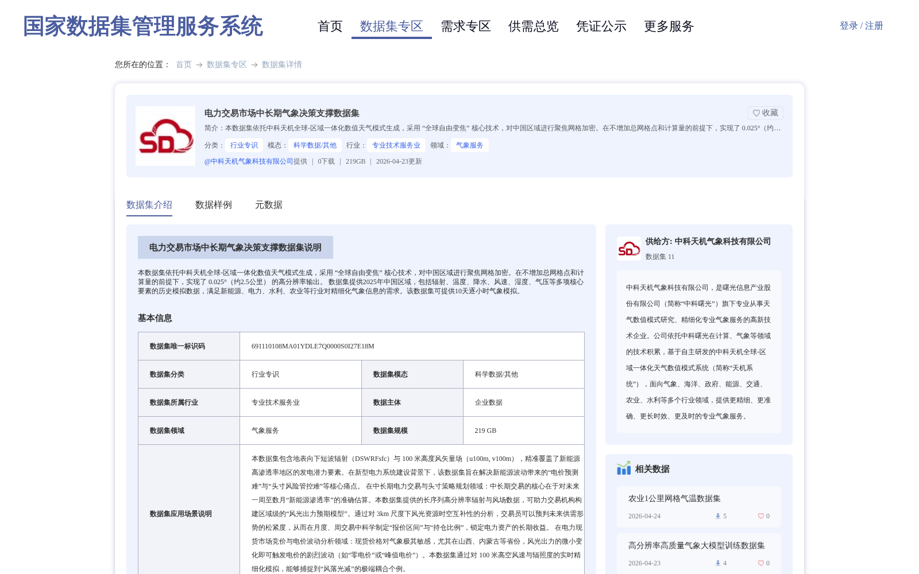Viewport: 919px width, 574px height.
Task: Open 需求专区 navigation item
Action: tap(466, 26)
